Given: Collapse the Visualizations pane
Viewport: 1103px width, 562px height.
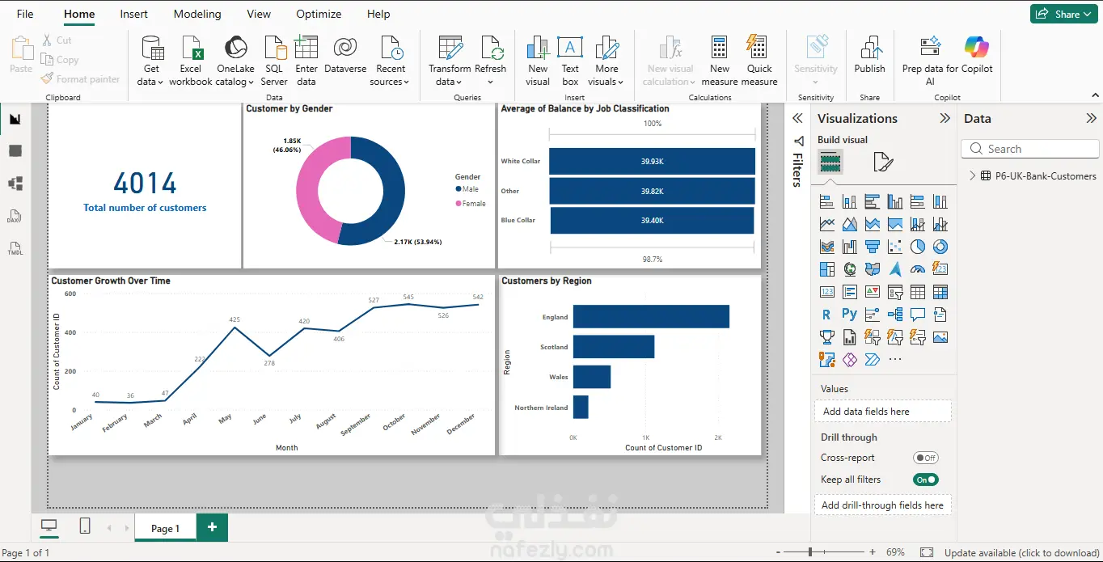Looking at the screenshot, I should click(945, 118).
